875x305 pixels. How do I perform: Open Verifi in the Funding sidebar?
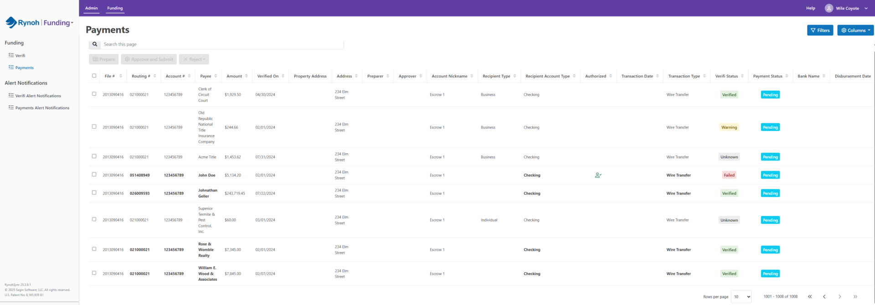tap(20, 56)
